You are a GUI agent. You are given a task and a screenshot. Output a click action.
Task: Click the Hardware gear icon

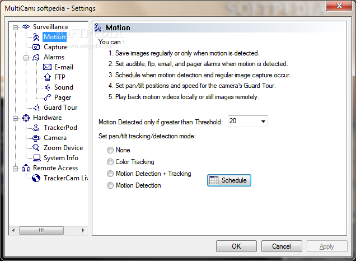pos(26,118)
